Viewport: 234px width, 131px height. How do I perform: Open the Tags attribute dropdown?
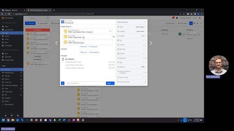(x=144, y=63)
